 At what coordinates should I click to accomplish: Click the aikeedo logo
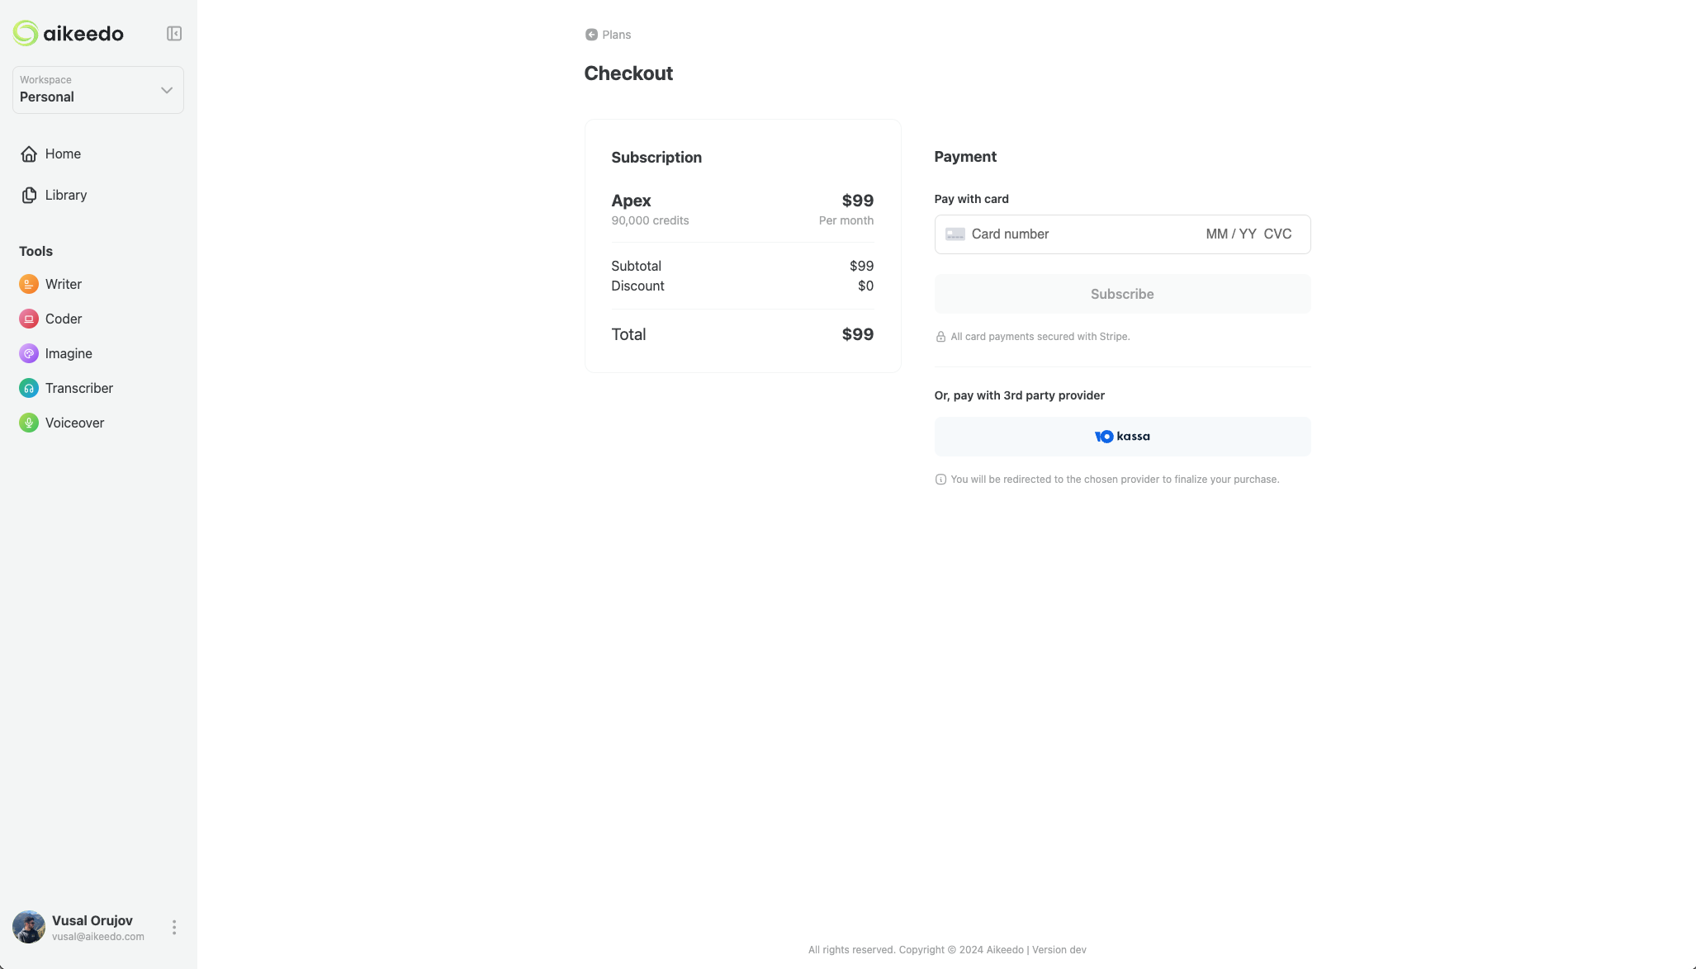pos(69,33)
